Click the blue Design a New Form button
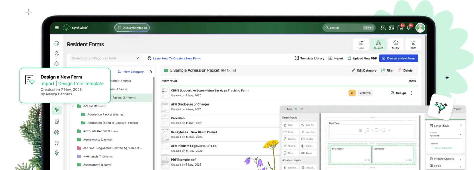 click(x=399, y=59)
